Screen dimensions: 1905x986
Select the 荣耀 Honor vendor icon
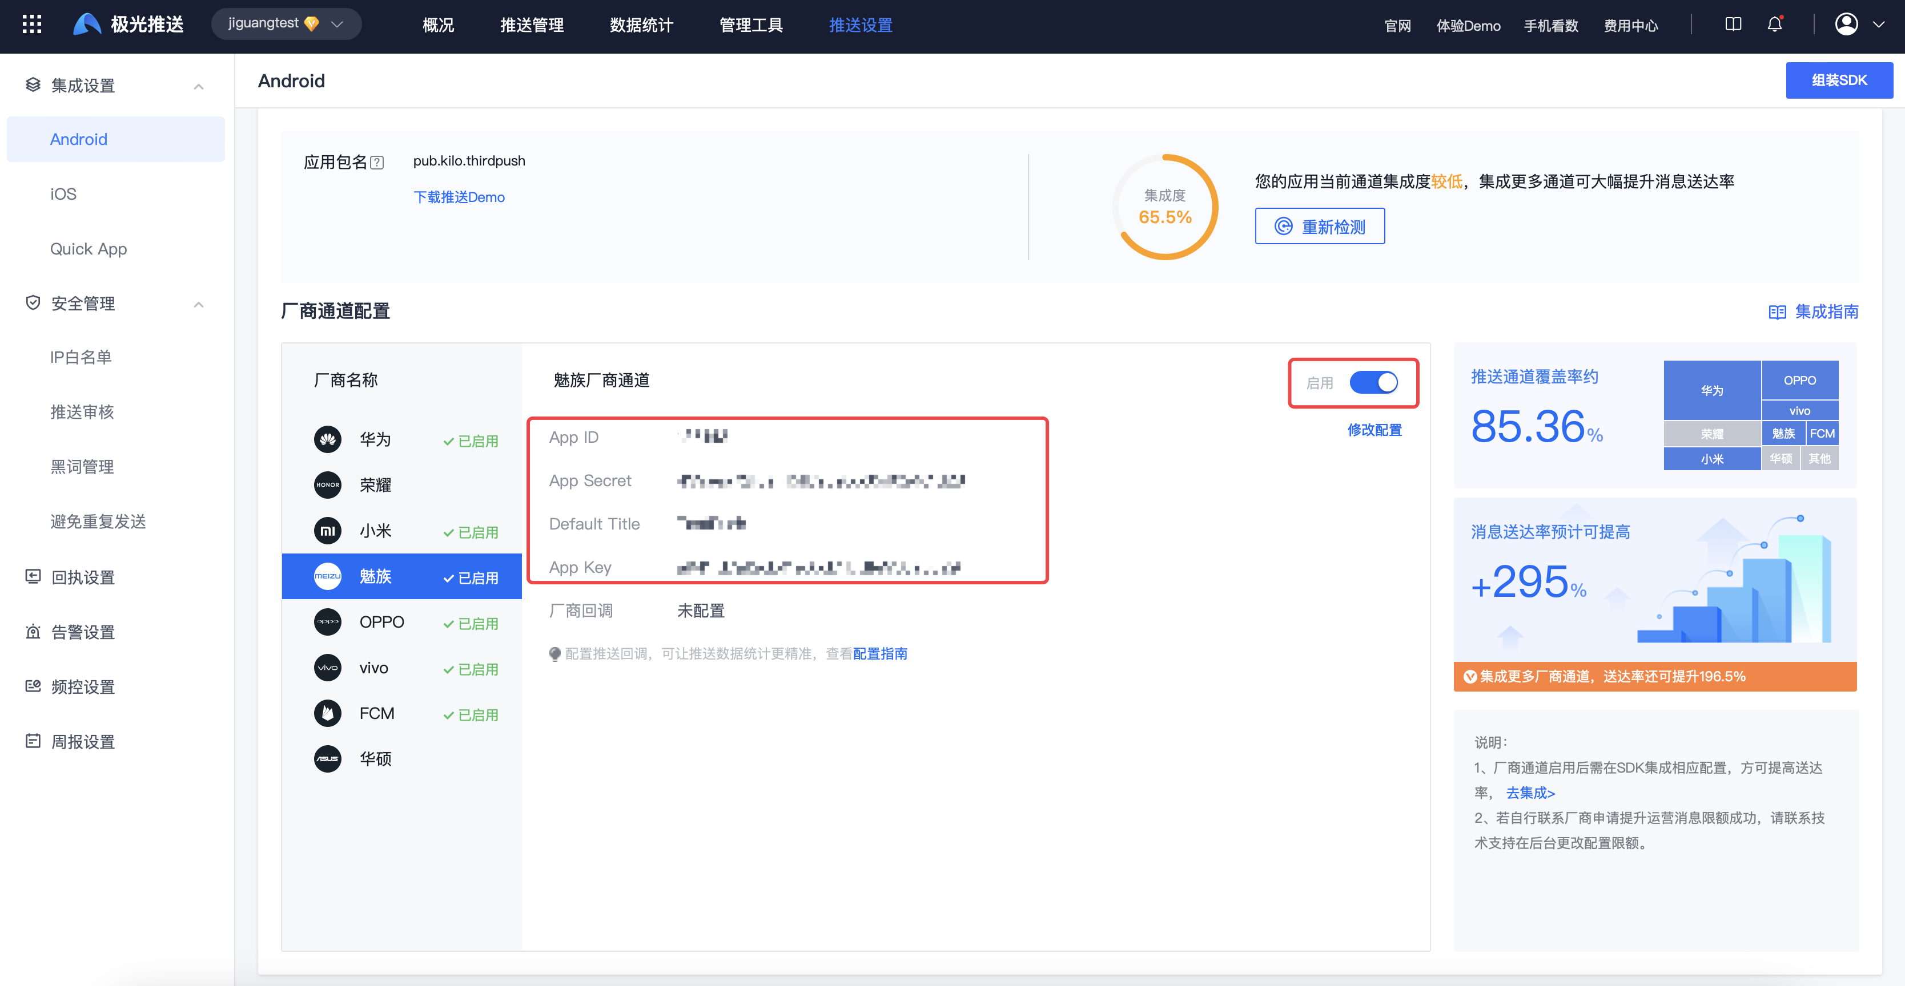(328, 485)
